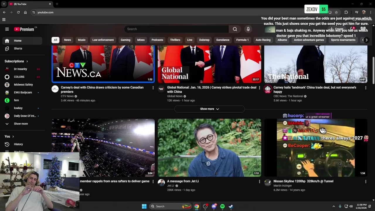This screenshot has height=211, width=375.
Task: Open Chrome tab search dropdown
Action: 4,4
